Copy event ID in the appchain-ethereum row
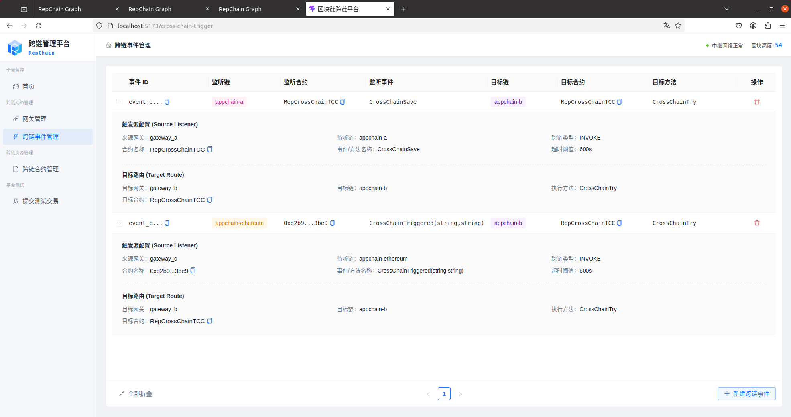This screenshot has width=791, height=417. tap(167, 223)
